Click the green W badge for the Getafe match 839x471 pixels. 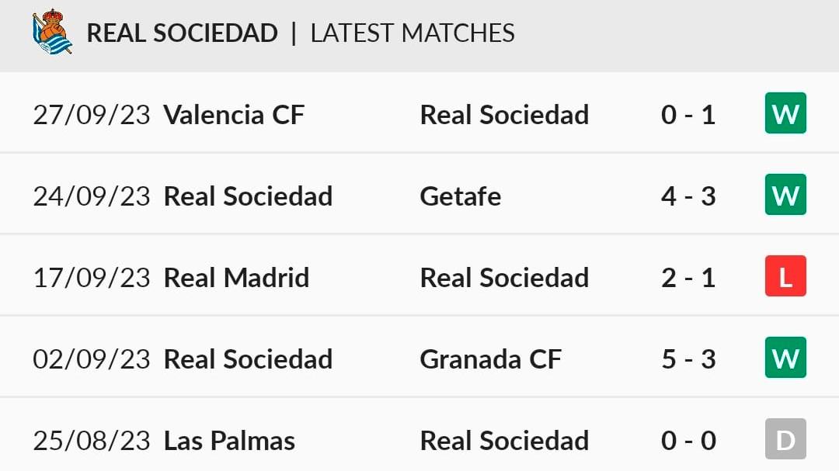(785, 195)
